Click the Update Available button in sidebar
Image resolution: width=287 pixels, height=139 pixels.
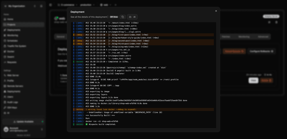coord(24,122)
